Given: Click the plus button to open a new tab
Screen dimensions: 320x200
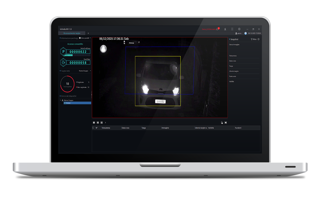Looking at the screenshot, I should tap(88, 33).
